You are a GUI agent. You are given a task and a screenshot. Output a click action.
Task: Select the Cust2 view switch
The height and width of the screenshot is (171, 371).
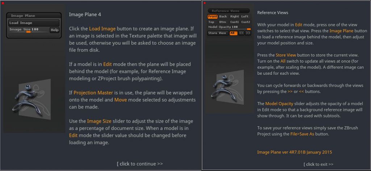point(246,22)
